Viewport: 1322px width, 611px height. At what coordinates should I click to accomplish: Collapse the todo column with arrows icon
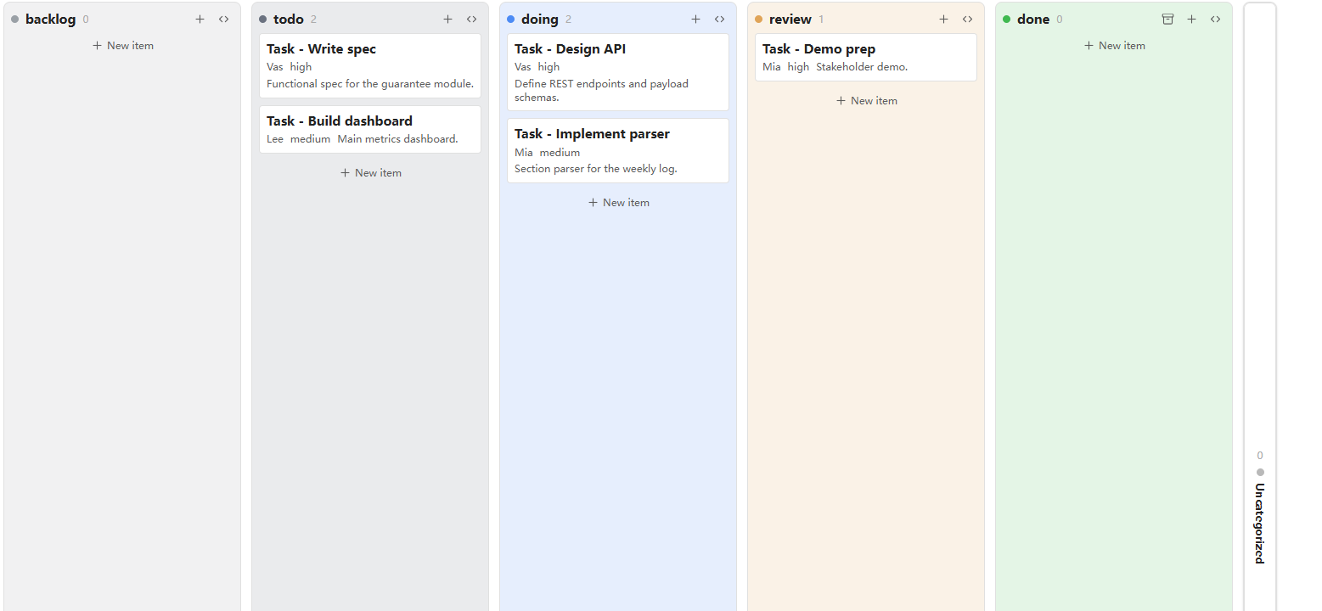point(471,20)
